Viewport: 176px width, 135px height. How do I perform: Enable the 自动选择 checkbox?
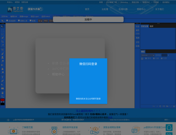click(x=7, y=21)
